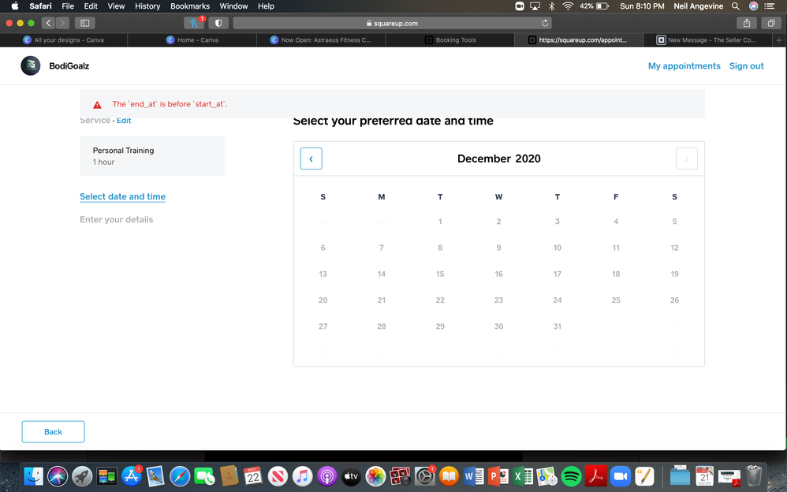Launch Spotify from the Dock
787x492 pixels.
571,476
